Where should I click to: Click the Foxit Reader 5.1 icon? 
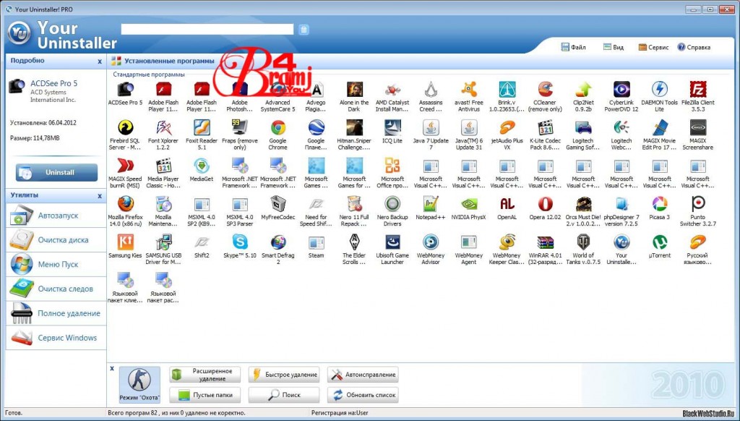[202, 127]
